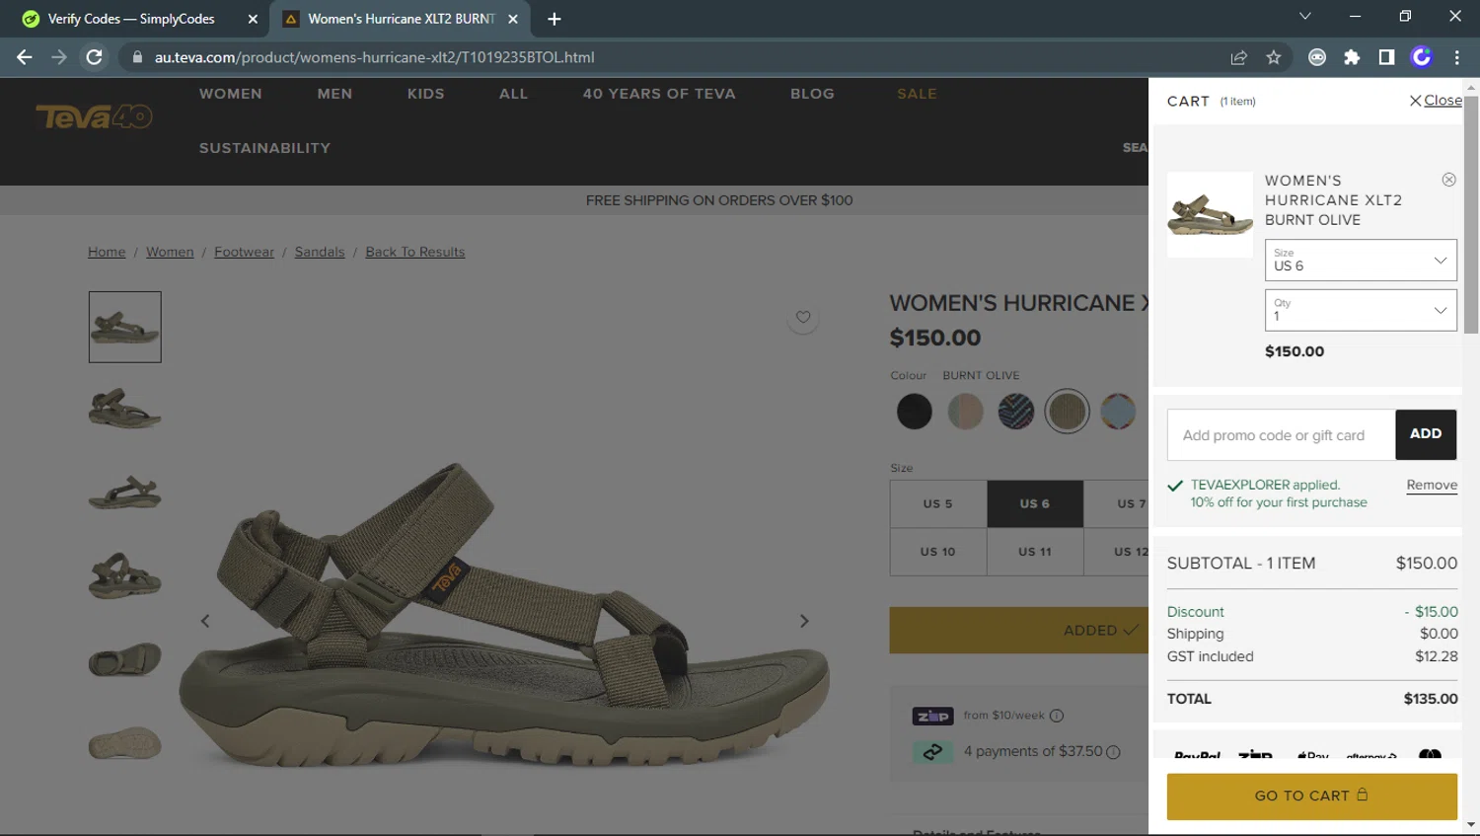Click the ADD promo code button
The height and width of the screenshot is (836, 1480).
pyautogui.click(x=1426, y=434)
